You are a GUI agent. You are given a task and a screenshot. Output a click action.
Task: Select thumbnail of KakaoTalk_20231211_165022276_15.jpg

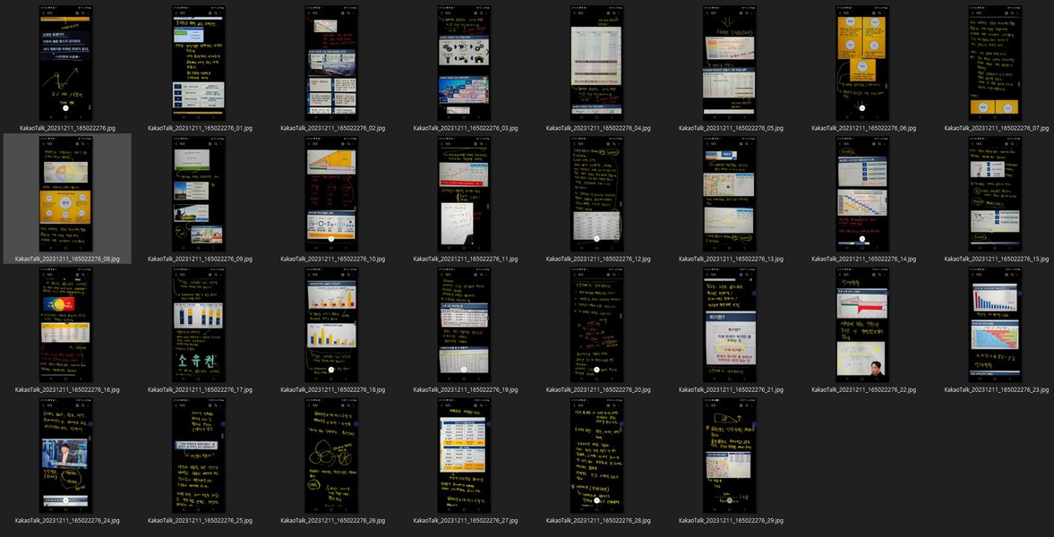pos(995,194)
